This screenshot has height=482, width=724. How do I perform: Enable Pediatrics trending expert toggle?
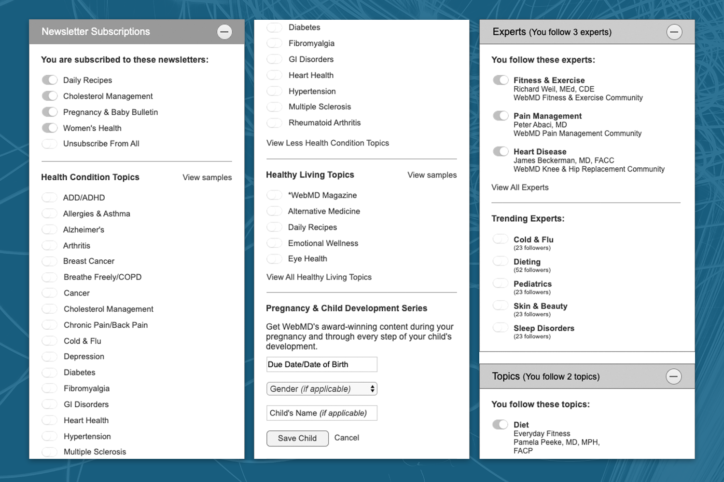[501, 283]
